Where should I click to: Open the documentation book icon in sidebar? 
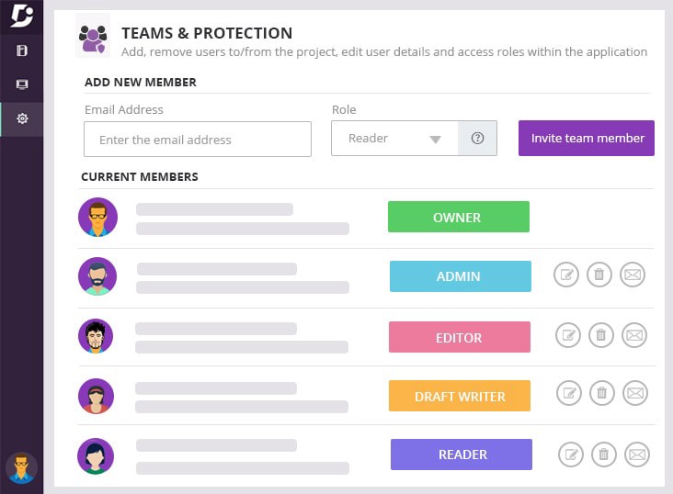(22, 51)
